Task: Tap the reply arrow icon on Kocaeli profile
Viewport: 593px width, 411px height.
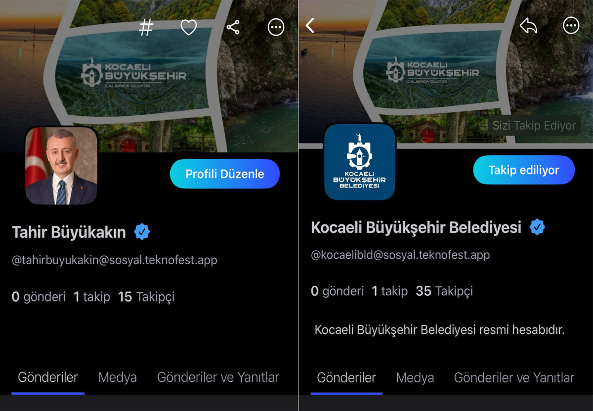Action: tap(528, 25)
